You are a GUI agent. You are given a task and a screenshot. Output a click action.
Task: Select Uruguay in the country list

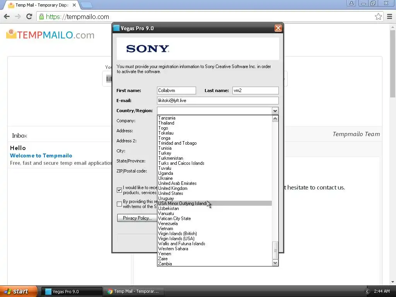(214, 198)
